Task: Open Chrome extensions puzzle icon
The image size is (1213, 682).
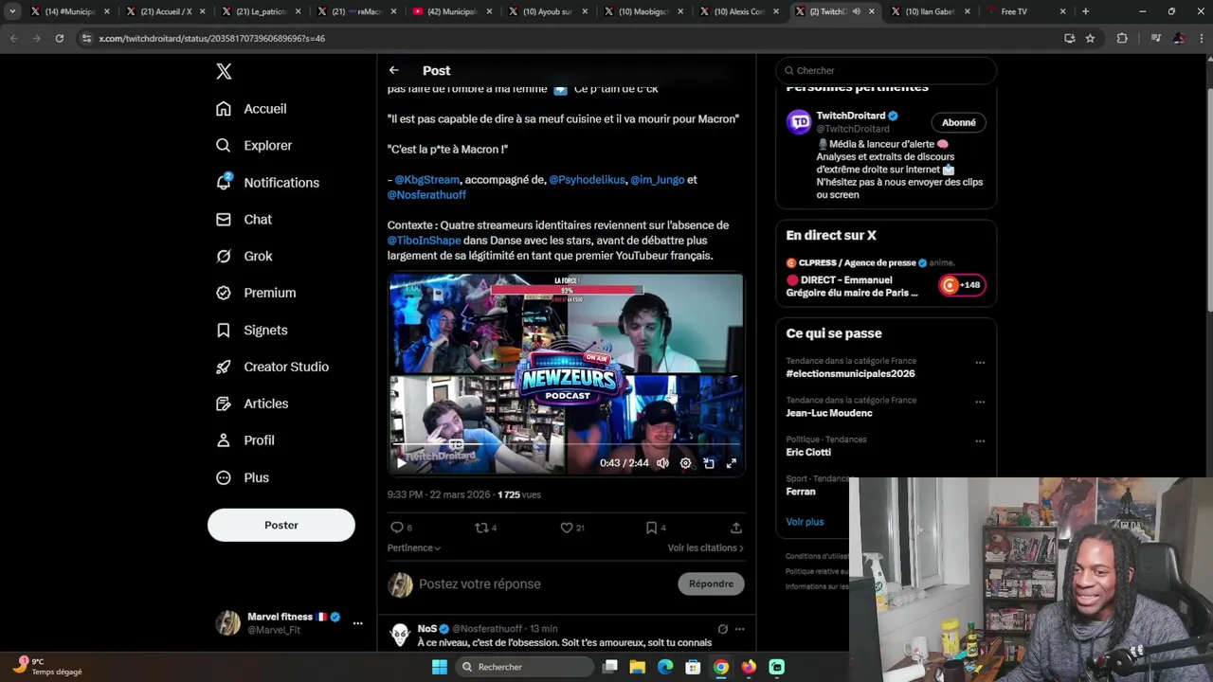Action: tap(1122, 39)
